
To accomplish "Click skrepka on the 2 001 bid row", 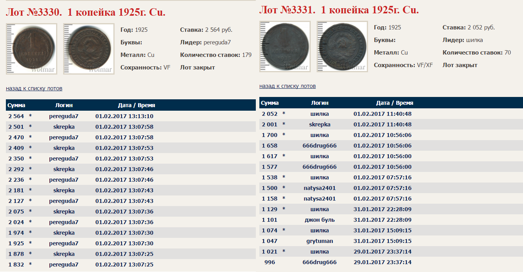I will coord(320,124).
